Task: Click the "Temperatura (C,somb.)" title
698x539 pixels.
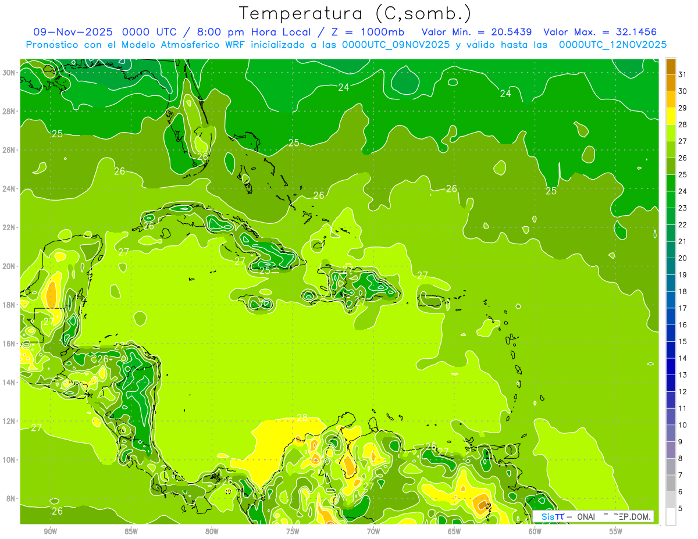Action: tap(355, 14)
